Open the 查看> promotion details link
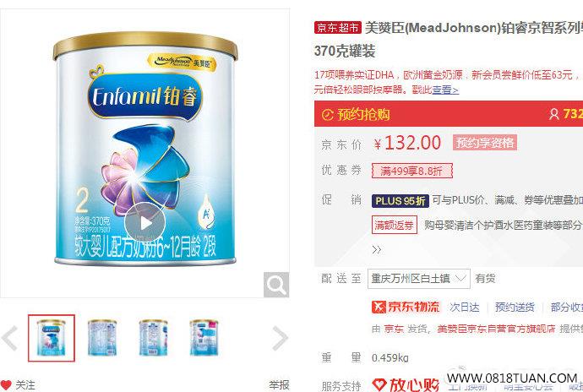583x392 pixels. point(445,90)
